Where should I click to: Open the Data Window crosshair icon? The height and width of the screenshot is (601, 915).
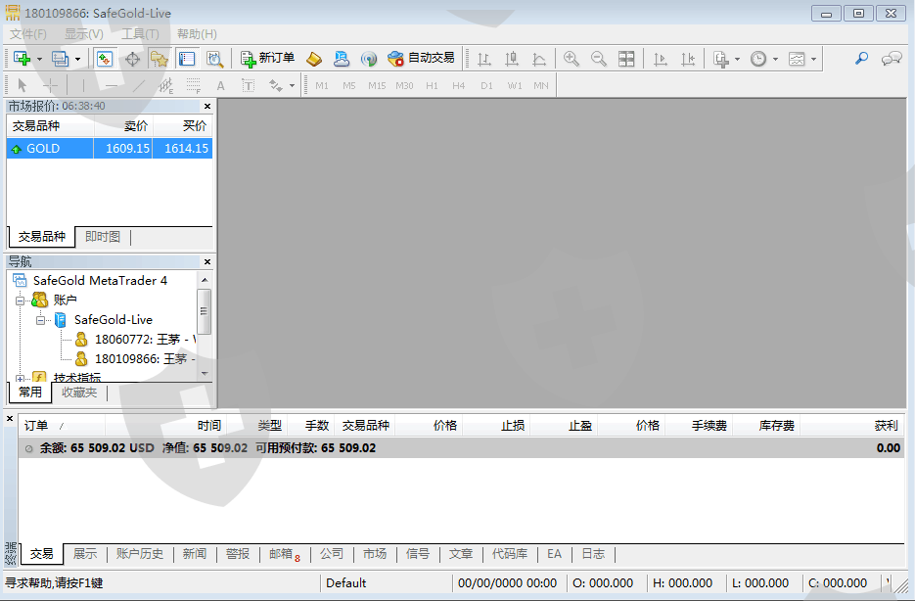pos(132,59)
